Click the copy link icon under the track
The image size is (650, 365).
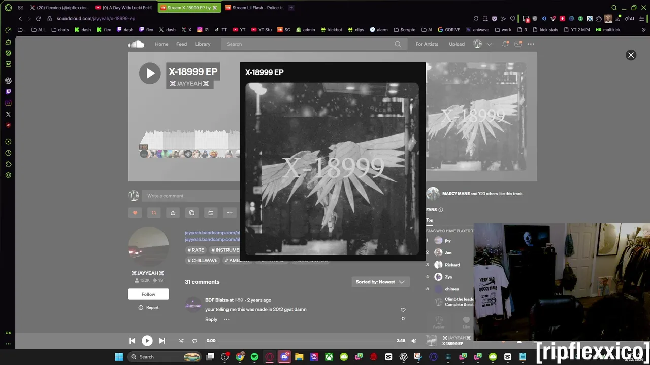coord(192,213)
